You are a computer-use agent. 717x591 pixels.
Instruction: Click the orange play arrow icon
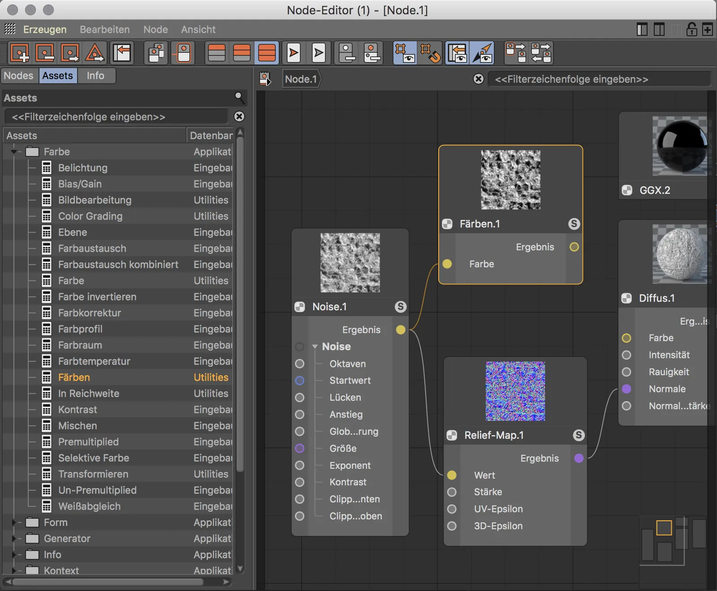click(x=294, y=53)
